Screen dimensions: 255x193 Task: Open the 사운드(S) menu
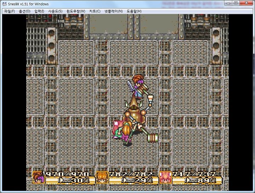pos(55,11)
